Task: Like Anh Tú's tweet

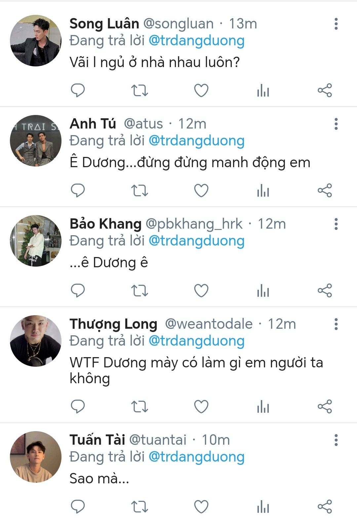Action: [x=201, y=191]
